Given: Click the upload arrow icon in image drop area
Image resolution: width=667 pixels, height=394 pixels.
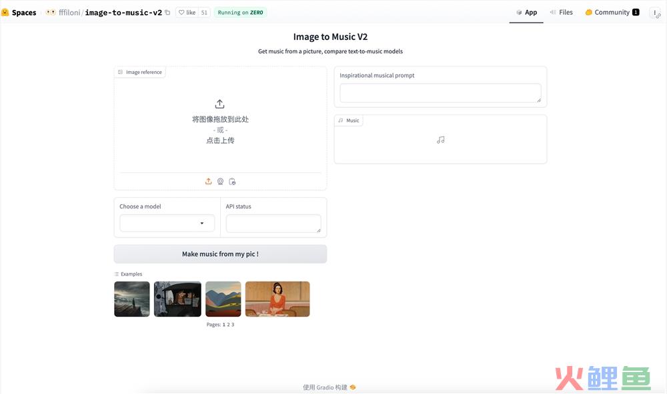Looking at the screenshot, I should tap(219, 104).
